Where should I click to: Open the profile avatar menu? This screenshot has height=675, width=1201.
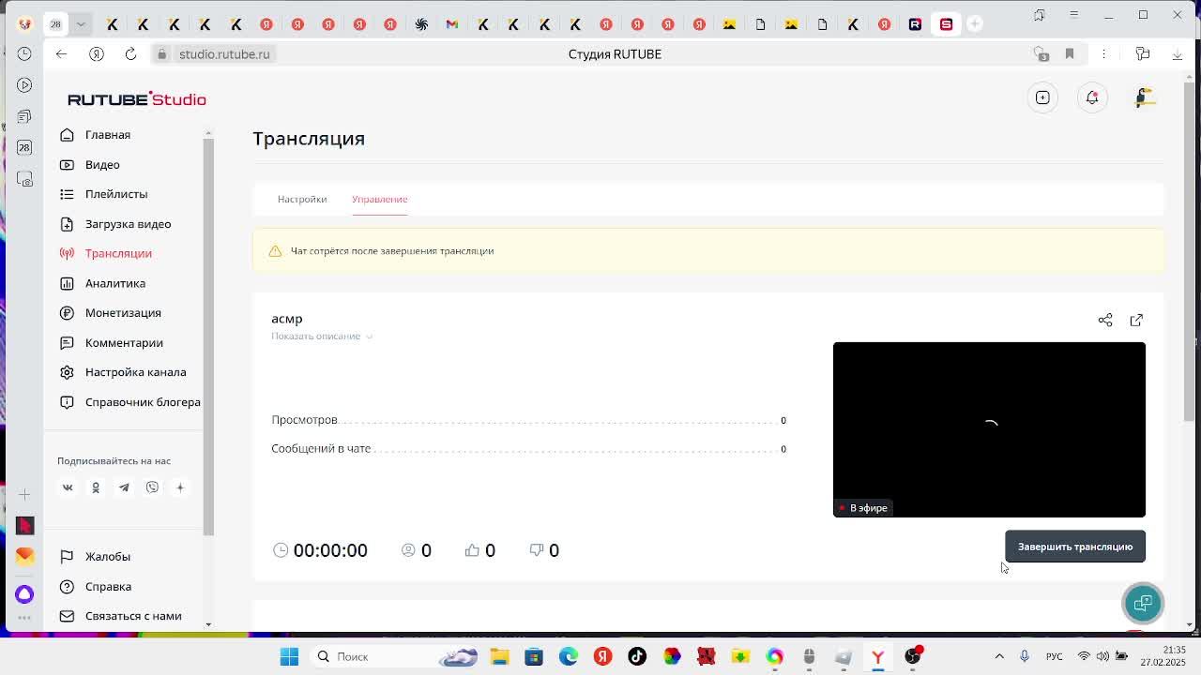(1145, 97)
